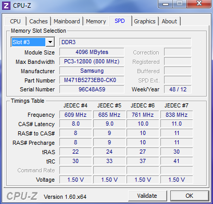
Task: Click the 761 MHz frequency cell
Action: coord(143,115)
